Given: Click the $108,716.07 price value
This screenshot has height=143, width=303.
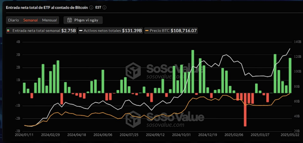Looking at the screenshot, I should (184, 31).
